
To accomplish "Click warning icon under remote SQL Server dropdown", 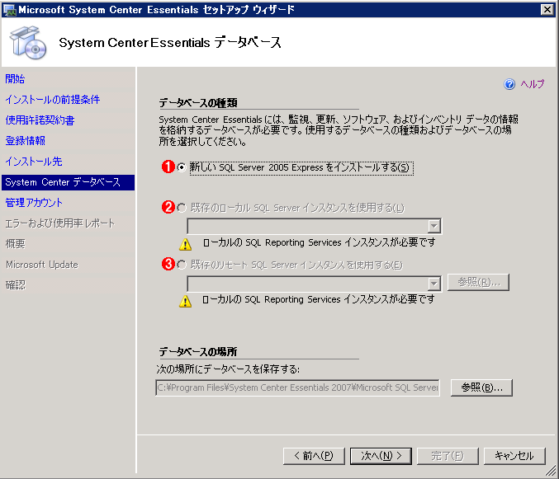I will [x=185, y=301].
